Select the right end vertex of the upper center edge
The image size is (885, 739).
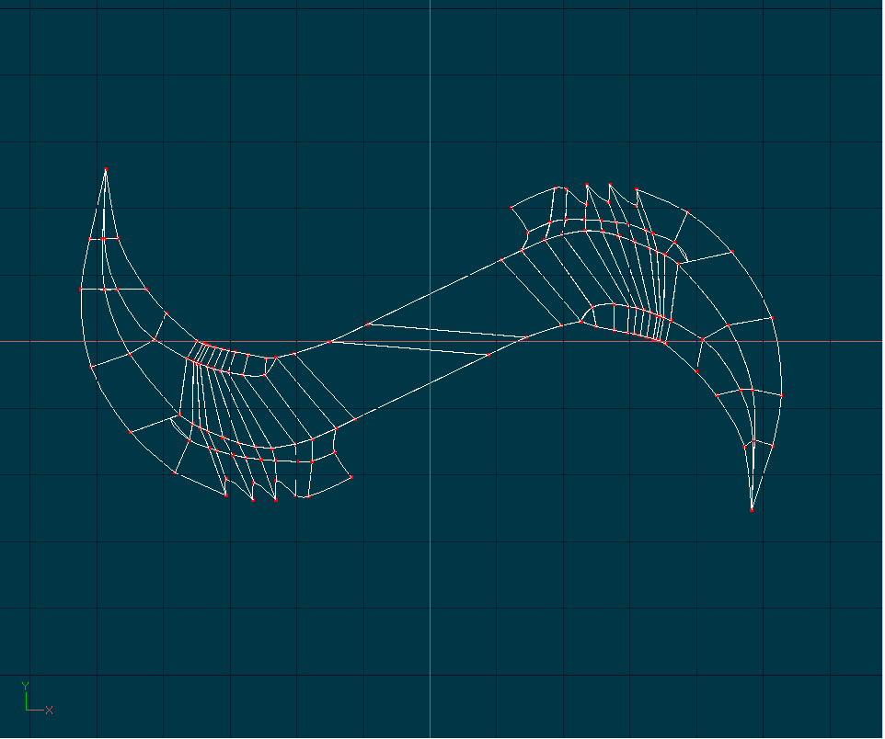pos(525,337)
